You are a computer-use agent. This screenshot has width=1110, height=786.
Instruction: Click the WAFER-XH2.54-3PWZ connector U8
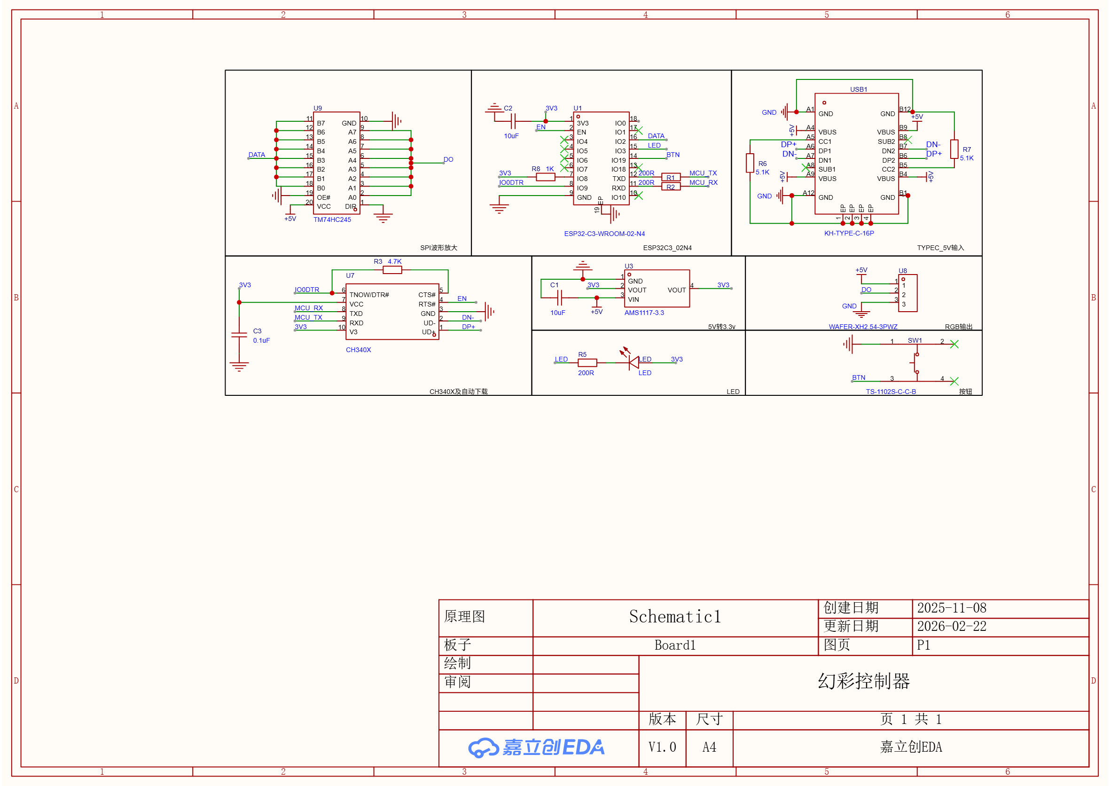pyautogui.click(x=907, y=293)
